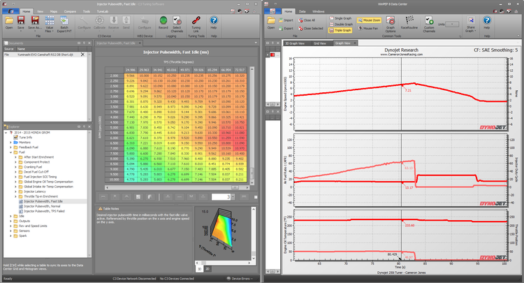Select the Yuminashi EVO Camshaft document row
Screen dimensions: 524x283
[45, 55]
